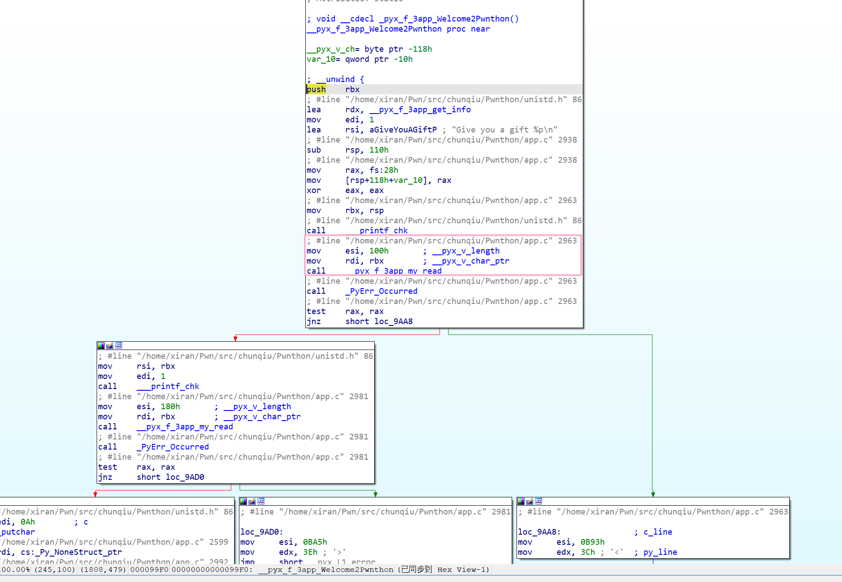Click the 'app.c 2599' #line comment
This screenshot has width=842, height=582.
[x=114, y=542]
